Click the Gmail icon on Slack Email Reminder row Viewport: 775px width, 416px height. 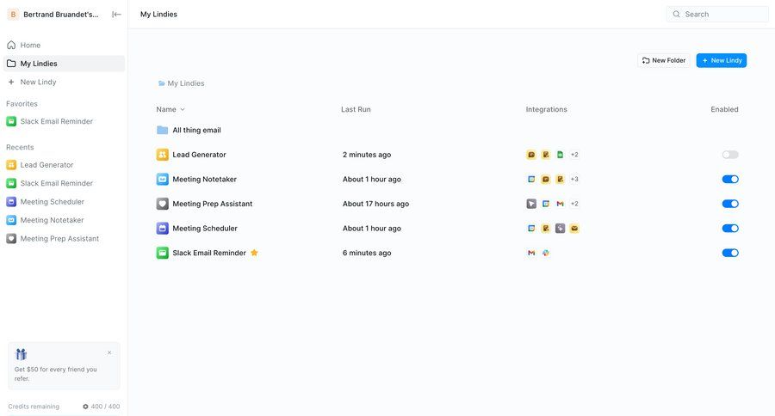pyautogui.click(x=531, y=253)
